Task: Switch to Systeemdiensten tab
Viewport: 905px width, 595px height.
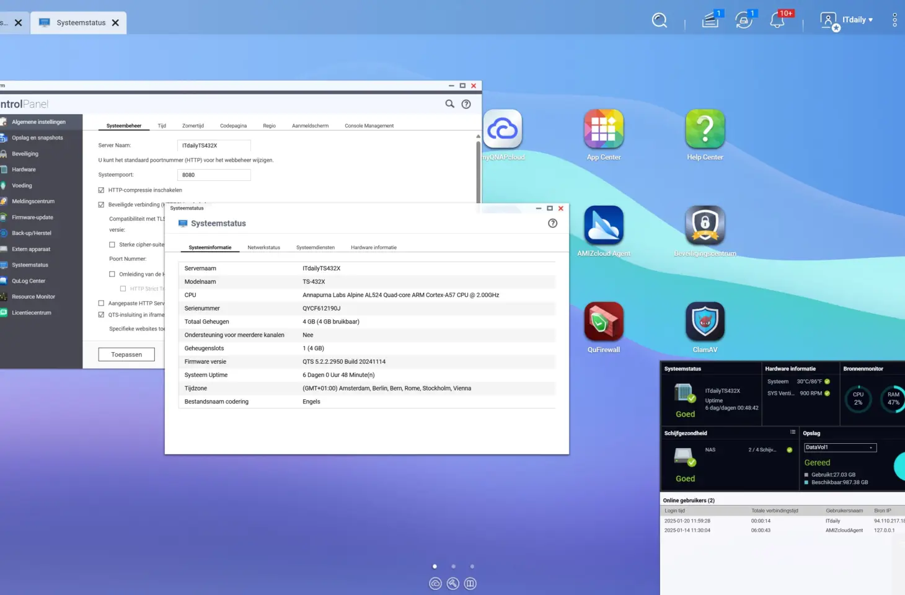Action: tap(316, 247)
